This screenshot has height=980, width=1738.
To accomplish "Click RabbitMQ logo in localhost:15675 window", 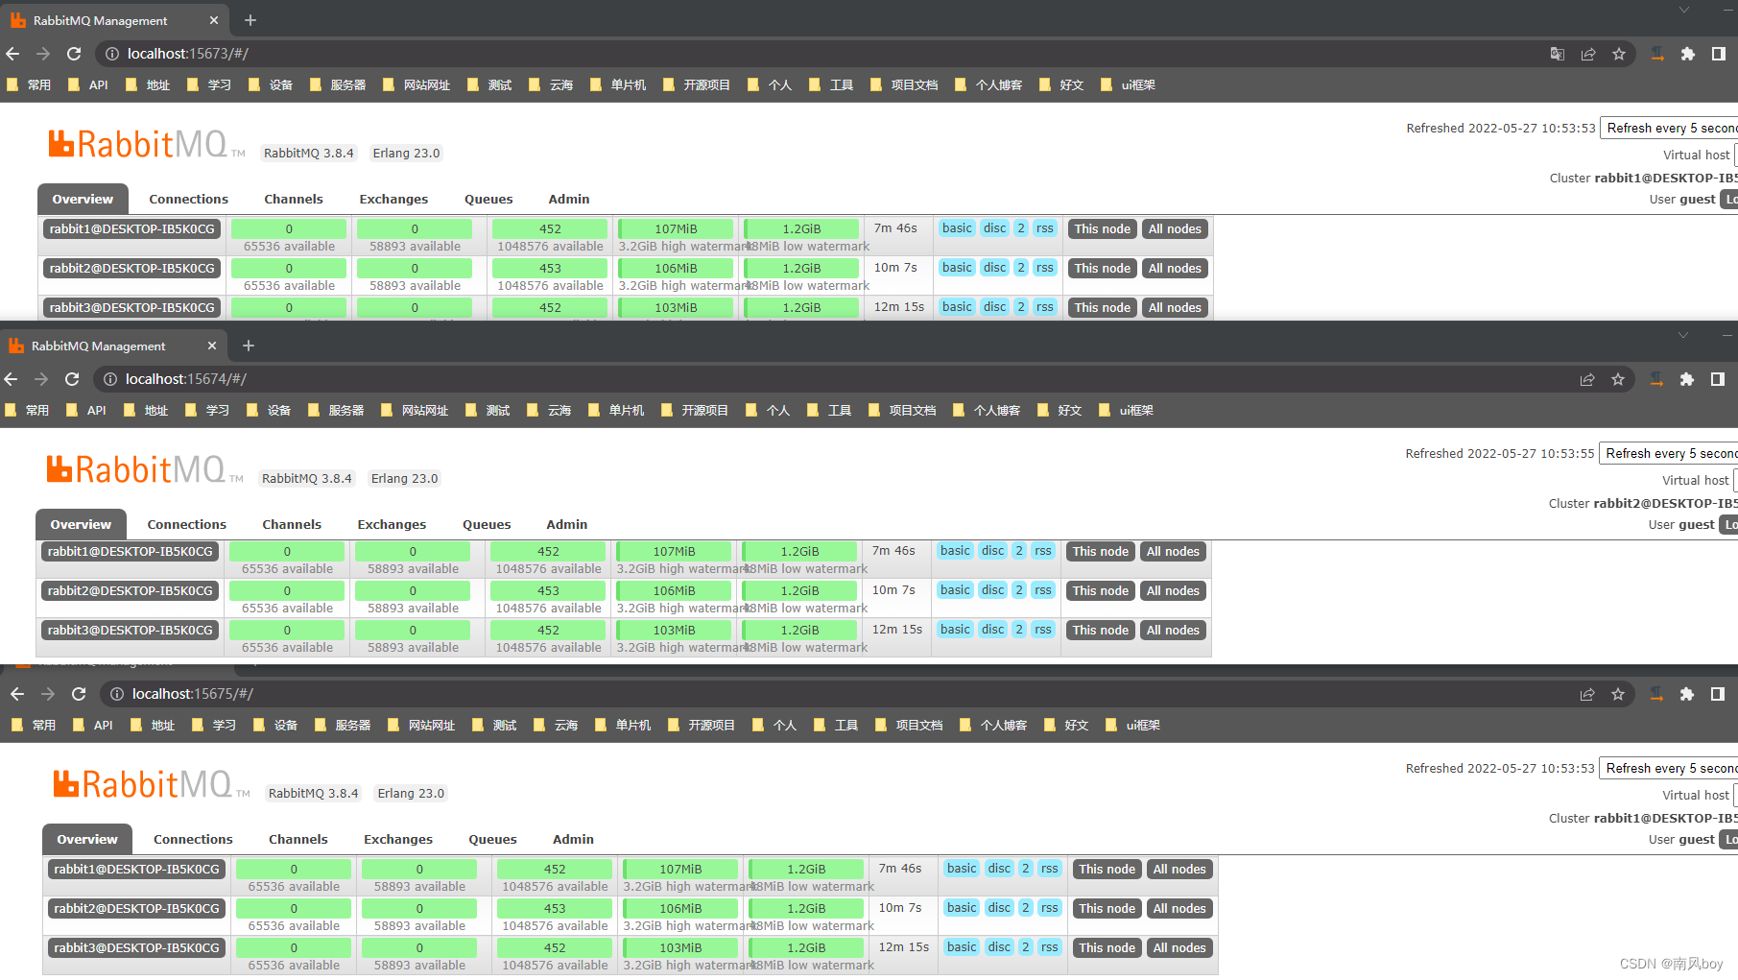I will pyautogui.click(x=152, y=784).
